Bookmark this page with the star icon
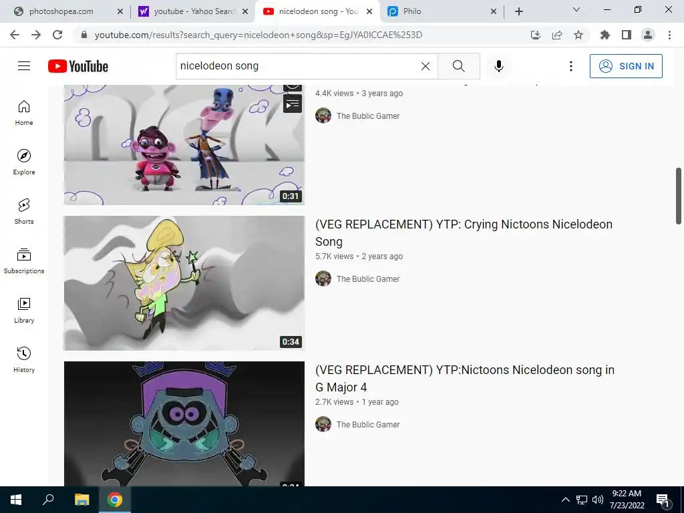Image resolution: width=684 pixels, height=513 pixels. 578,35
